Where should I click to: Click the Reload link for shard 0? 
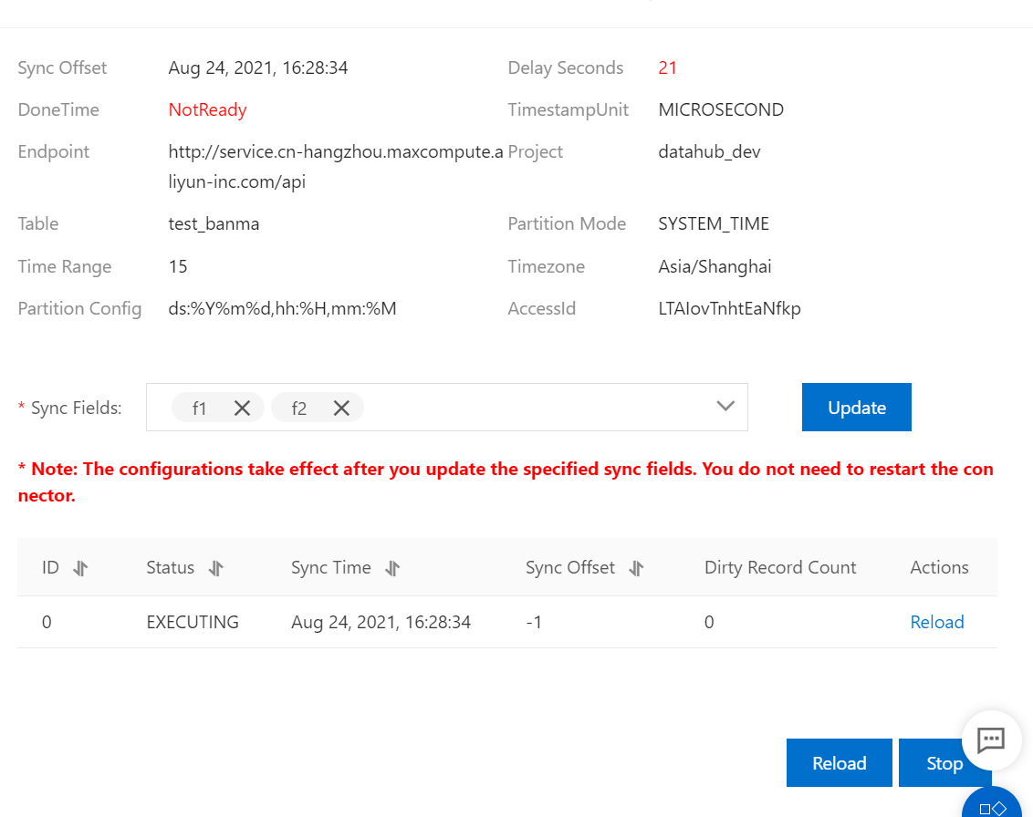(x=936, y=622)
